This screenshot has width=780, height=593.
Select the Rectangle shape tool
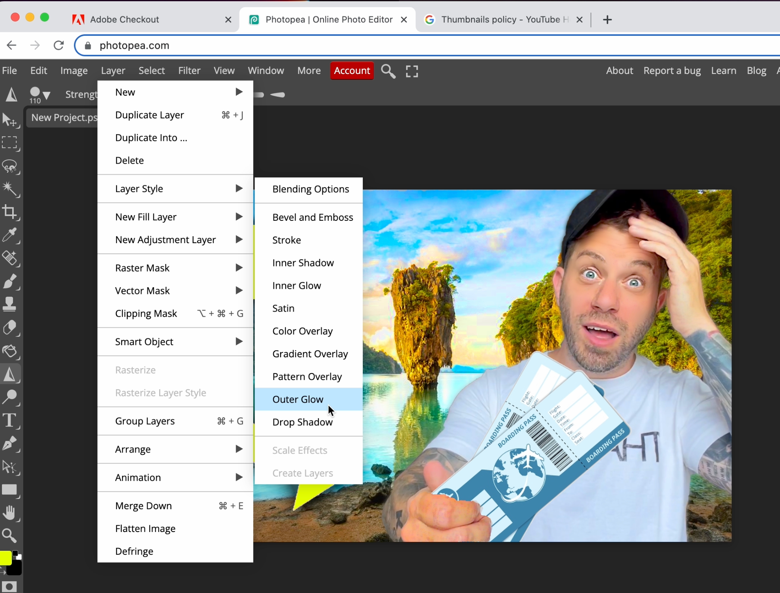coord(9,490)
